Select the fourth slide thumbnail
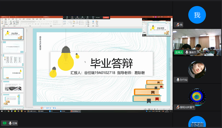The width and height of the screenshot is (222, 128). [13, 73]
